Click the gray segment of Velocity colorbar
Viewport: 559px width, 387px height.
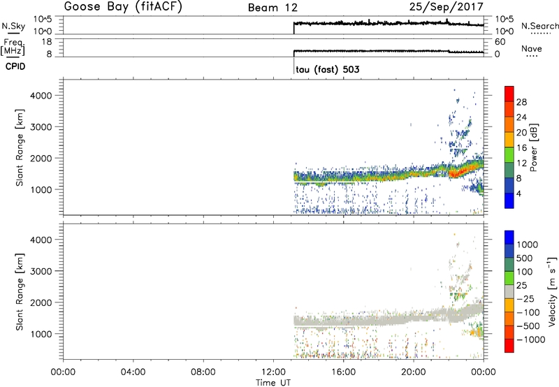pyautogui.click(x=509, y=291)
